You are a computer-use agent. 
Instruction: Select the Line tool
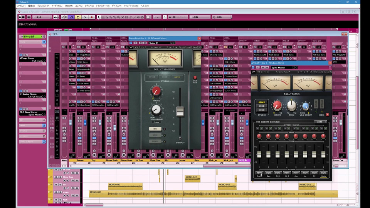135,17
